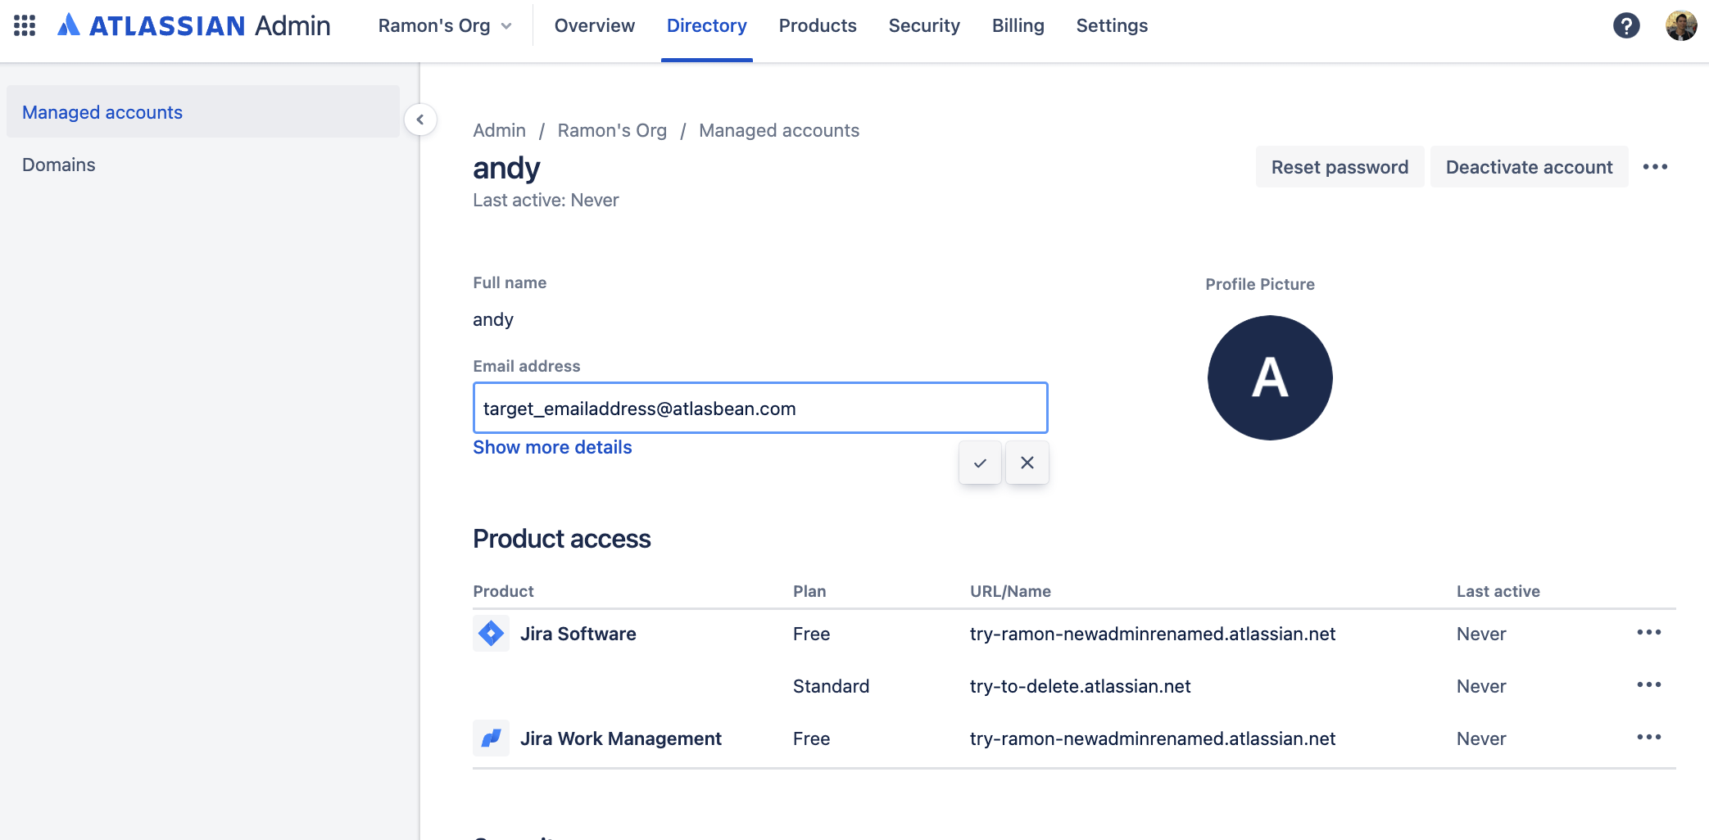This screenshot has width=1709, height=840.
Task: Click the Ramon's Org breadcrumb link
Action: click(x=612, y=131)
